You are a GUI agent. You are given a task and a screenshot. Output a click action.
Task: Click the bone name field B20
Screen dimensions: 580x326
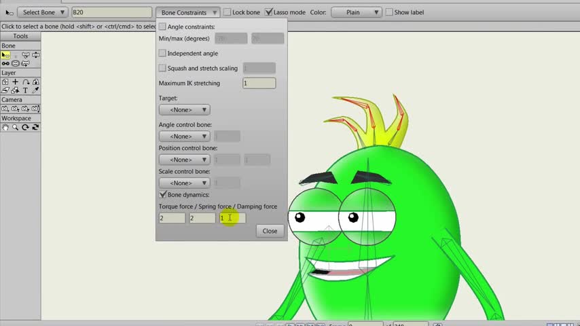[x=111, y=12]
